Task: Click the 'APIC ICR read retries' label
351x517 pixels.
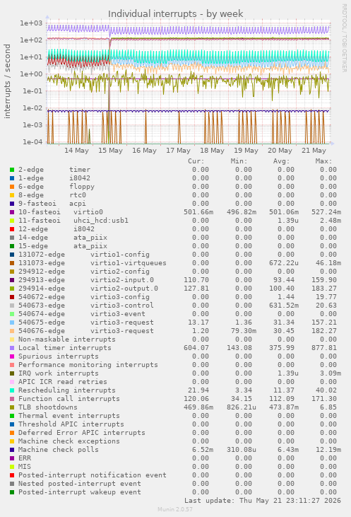Action: 63,382
